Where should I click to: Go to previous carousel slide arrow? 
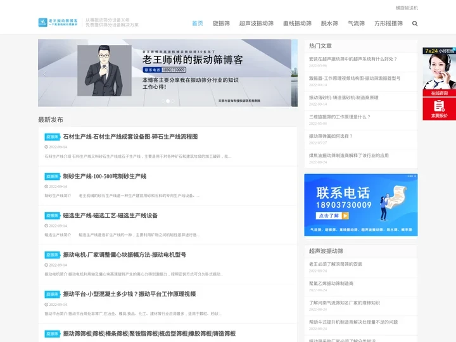click(x=44, y=73)
